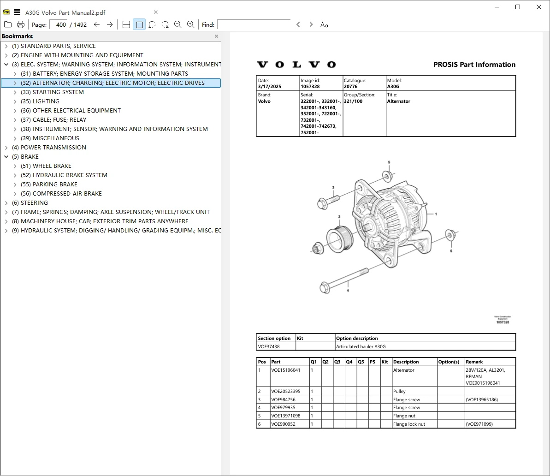The width and height of the screenshot is (550, 476).
Task: Rotate page counterclockwise
Action: click(x=152, y=24)
